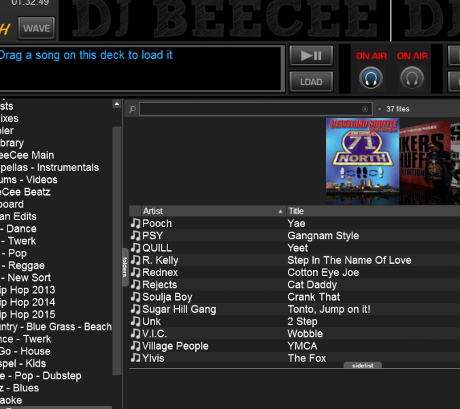Click the WAVE button
Viewport: 460px width, 409px height.
point(36,28)
